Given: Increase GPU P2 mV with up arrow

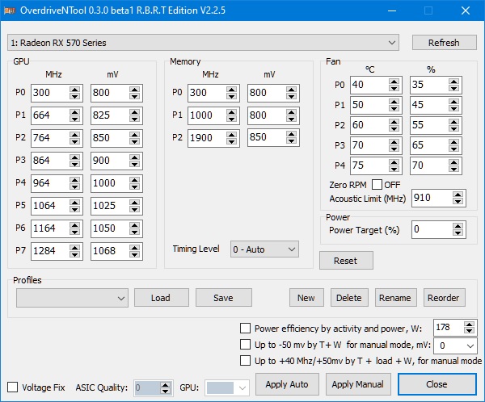Looking at the screenshot, I should pyautogui.click(x=134, y=135).
